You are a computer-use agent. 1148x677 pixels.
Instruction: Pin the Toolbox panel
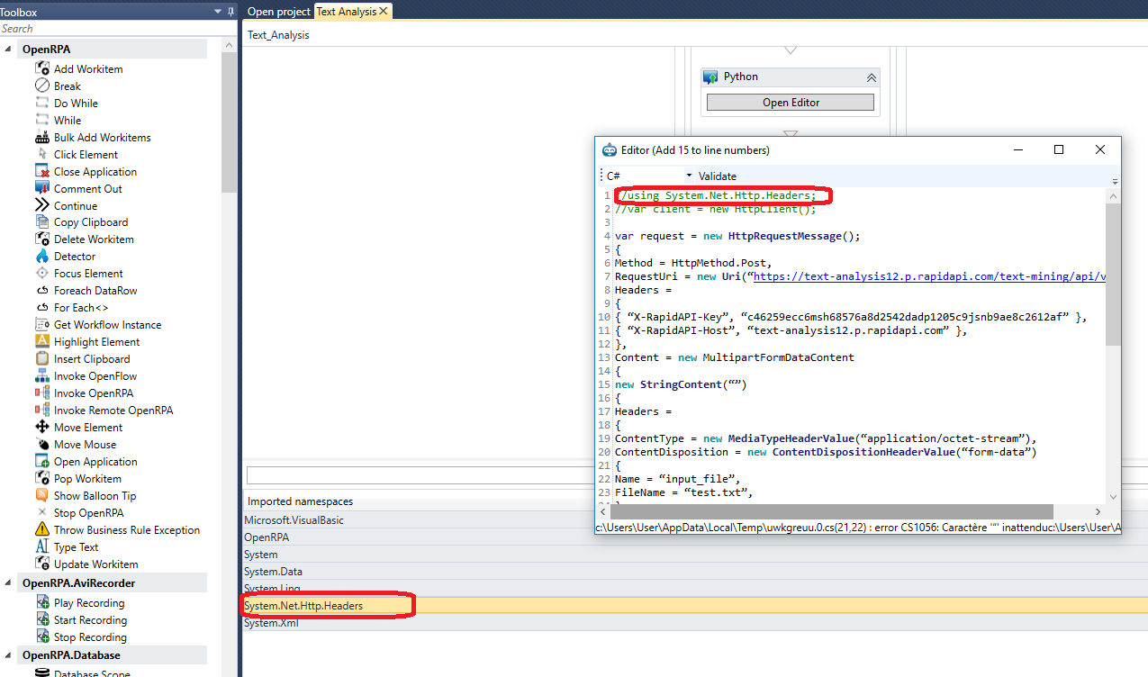click(x=231, y=11)
